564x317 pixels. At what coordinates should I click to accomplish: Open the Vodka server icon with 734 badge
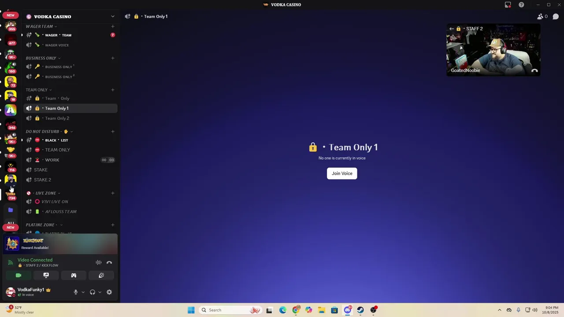[x=11, y=194]
